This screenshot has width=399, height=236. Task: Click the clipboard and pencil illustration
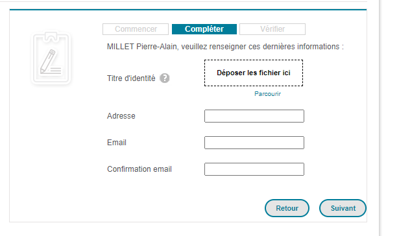click(51, 58)
